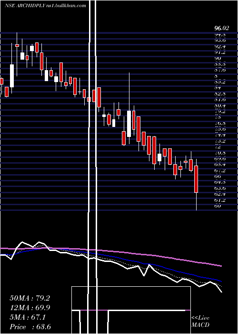Click the 92.4 price axis label
The image size is (238, 334).
(x=220, y=46)
